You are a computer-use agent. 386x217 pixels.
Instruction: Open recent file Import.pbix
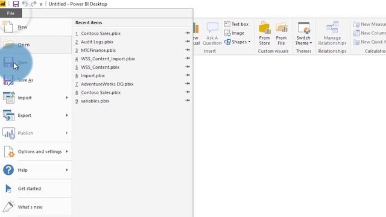[93, 76]
